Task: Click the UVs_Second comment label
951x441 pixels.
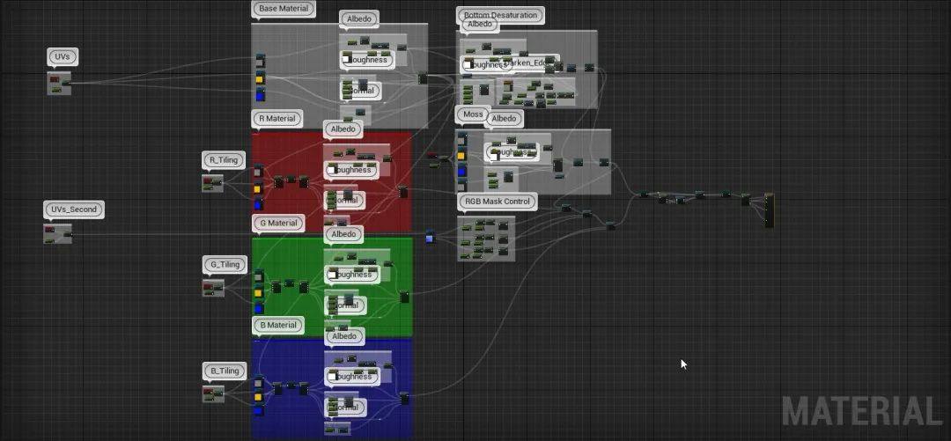Action: coord(73,210)
